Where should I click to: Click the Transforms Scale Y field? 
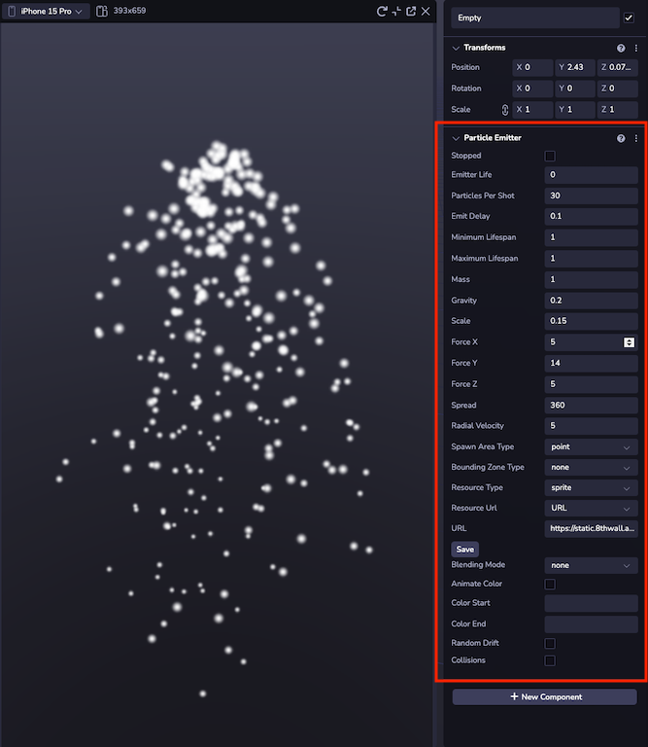click(x=575, y=110)
